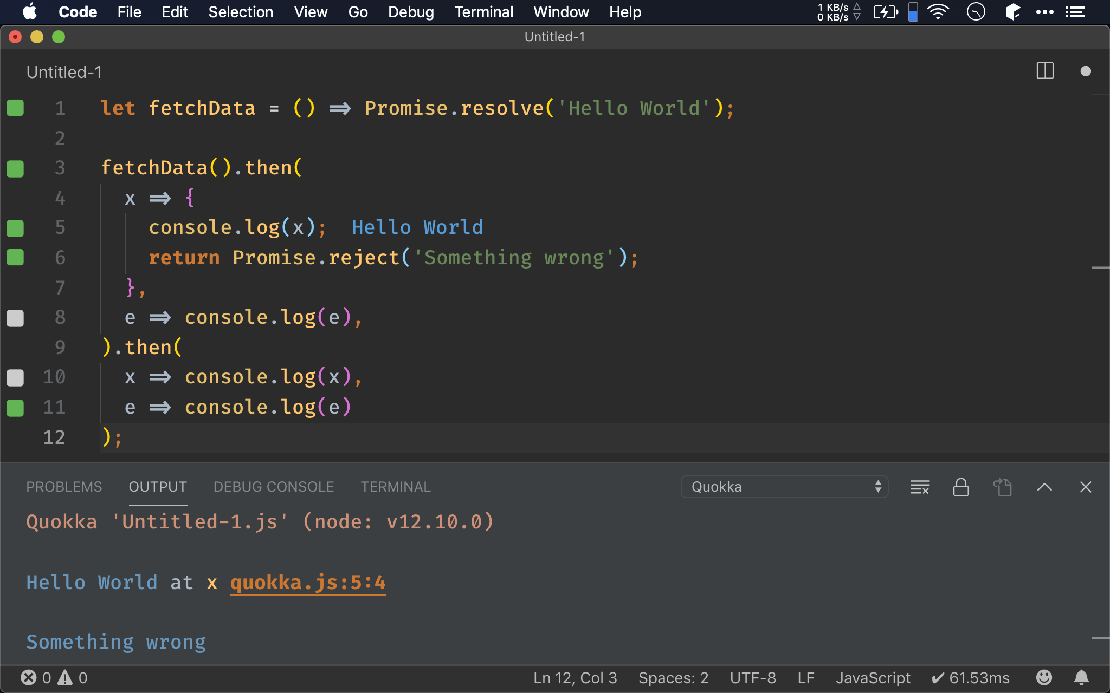Switch to the PROBLEMS tab

pos(64,487)
